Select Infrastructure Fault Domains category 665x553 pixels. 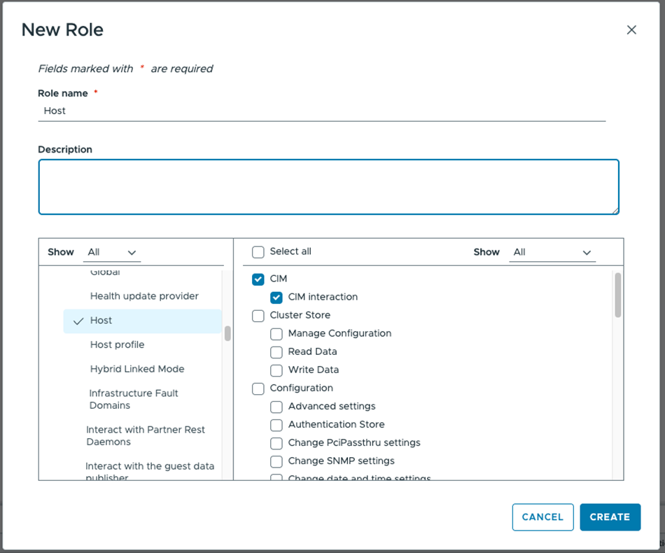[134, 400]
